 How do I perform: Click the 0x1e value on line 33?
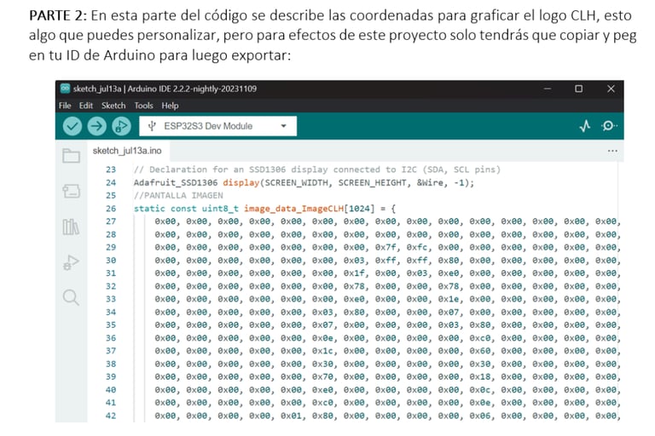[x=449, y=299]
